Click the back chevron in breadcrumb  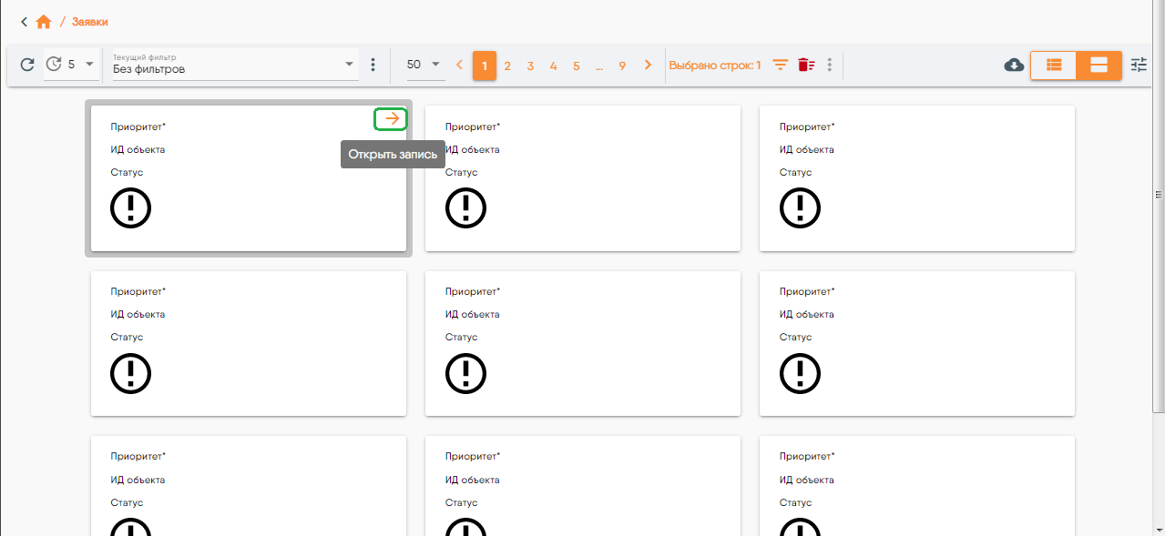(x=25, y=21)
